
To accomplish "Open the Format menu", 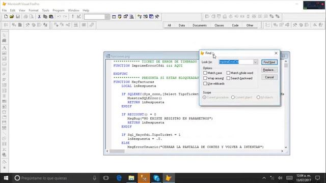I will click(x=34, y=10).
